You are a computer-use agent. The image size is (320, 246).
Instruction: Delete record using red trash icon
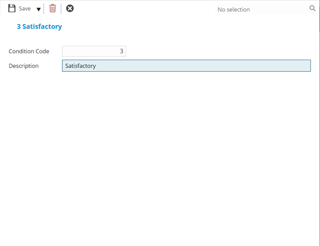point(52,9)
